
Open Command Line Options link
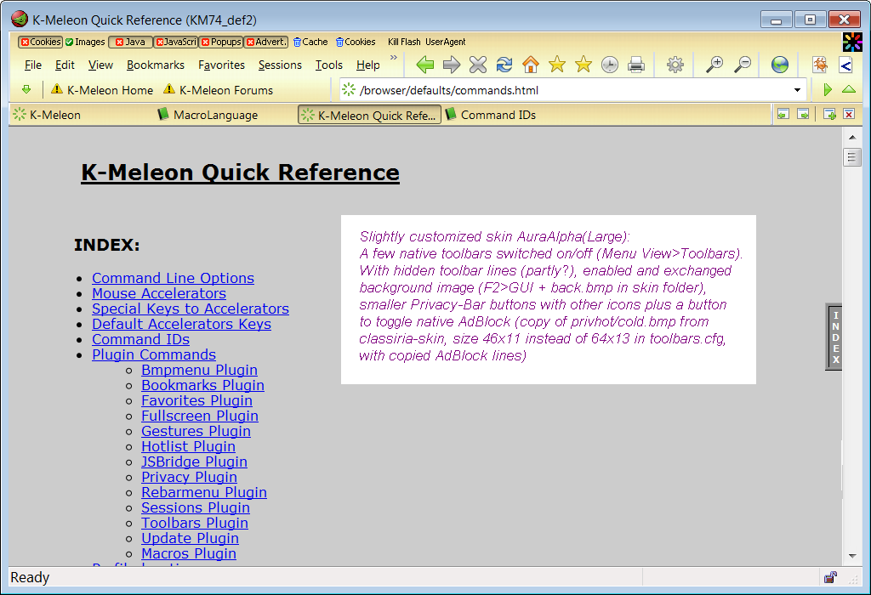coord(173,278)
